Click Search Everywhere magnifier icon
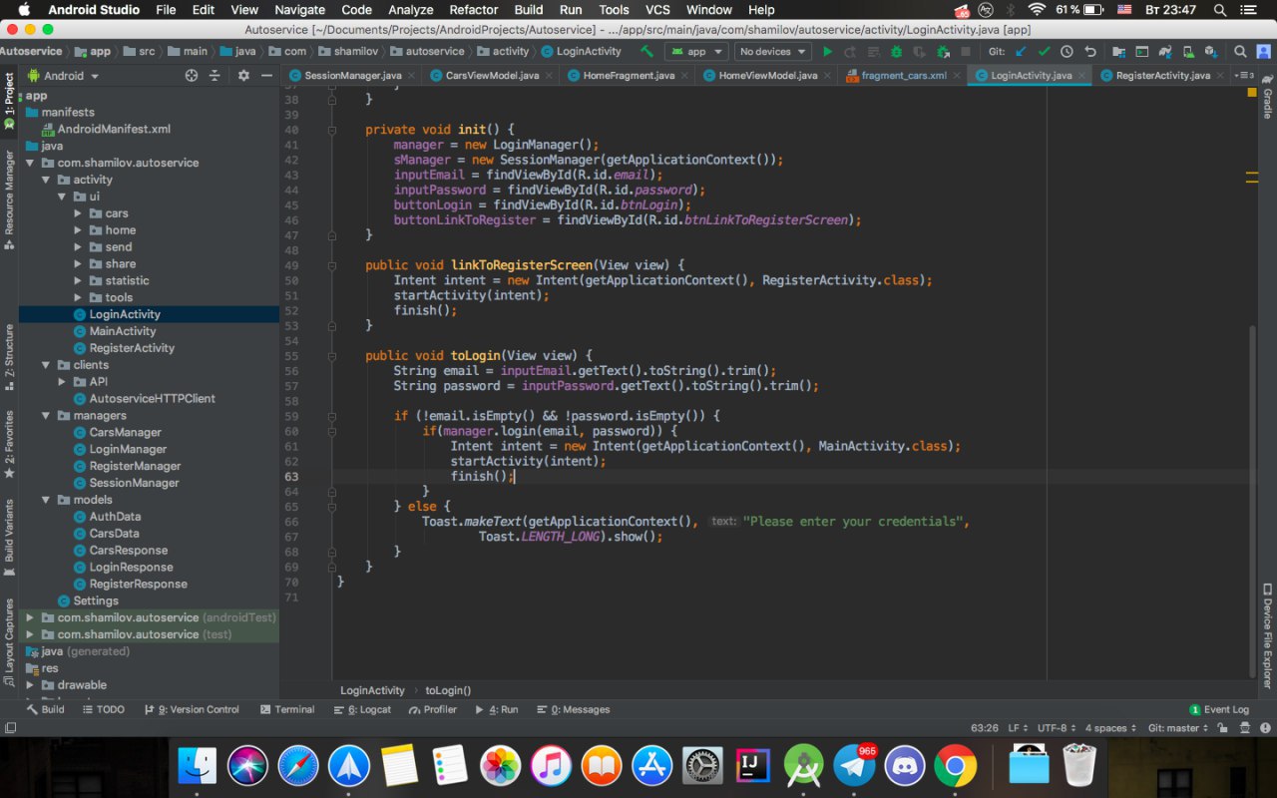The height and width of the screenshot is (798, 1277). (1240, 51)
